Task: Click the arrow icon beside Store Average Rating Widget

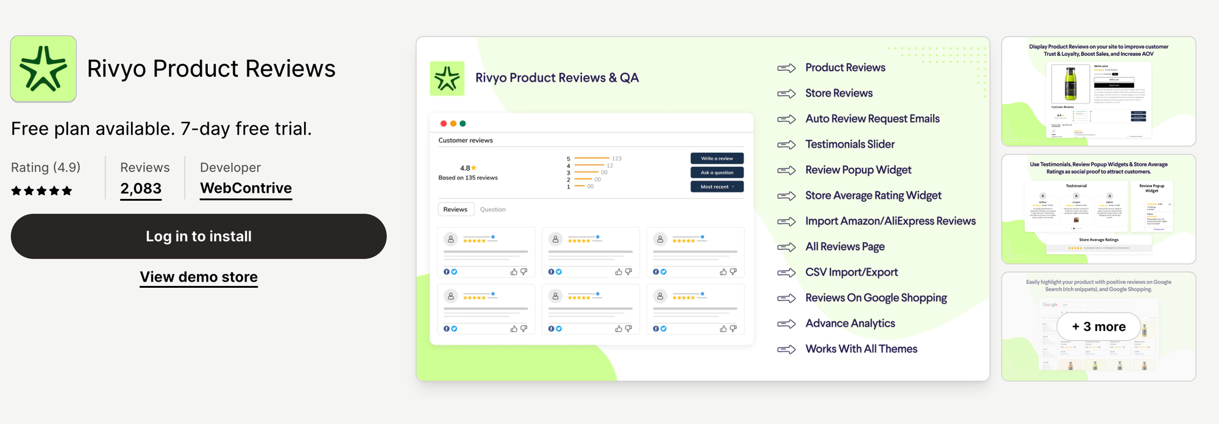Action: (x=786, y=196)
